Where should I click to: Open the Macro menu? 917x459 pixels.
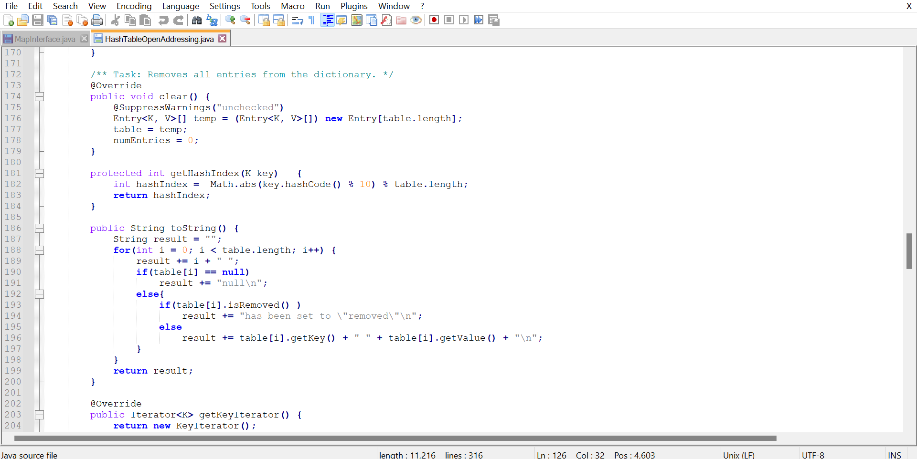[292, 6]
